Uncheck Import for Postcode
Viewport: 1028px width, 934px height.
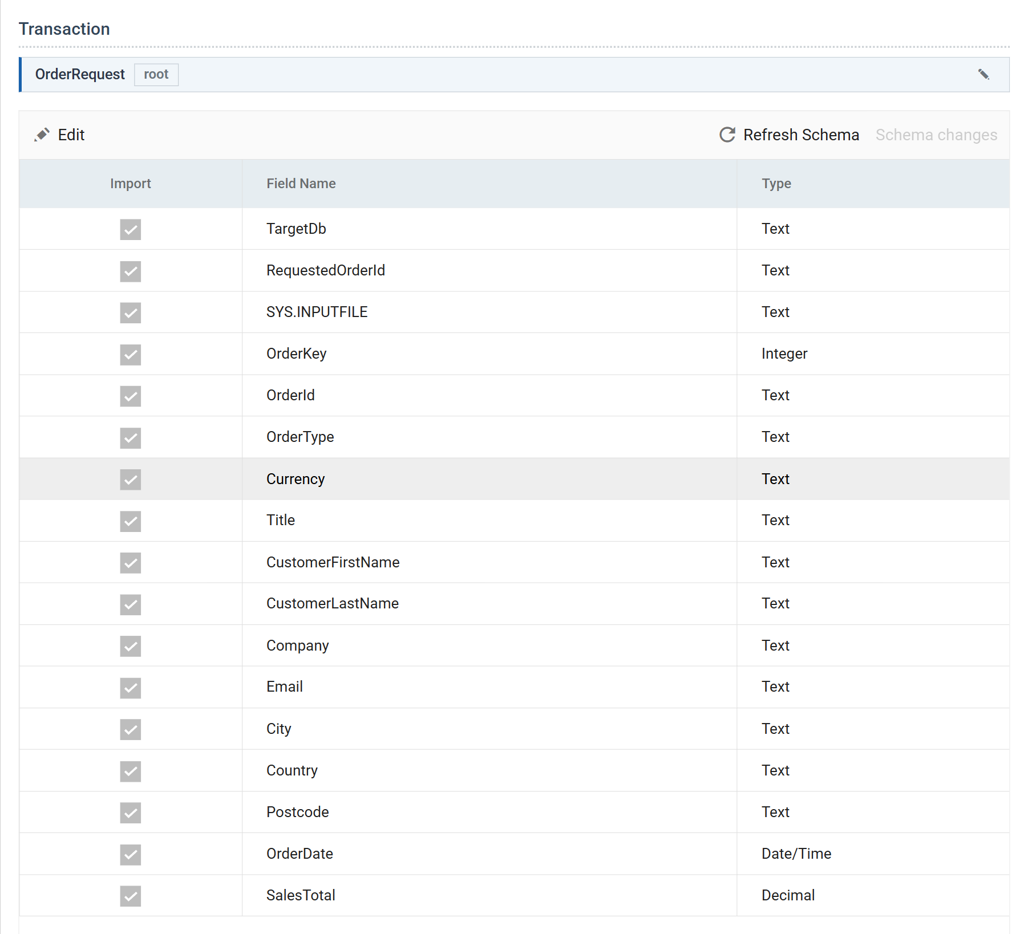click(131, 813)
